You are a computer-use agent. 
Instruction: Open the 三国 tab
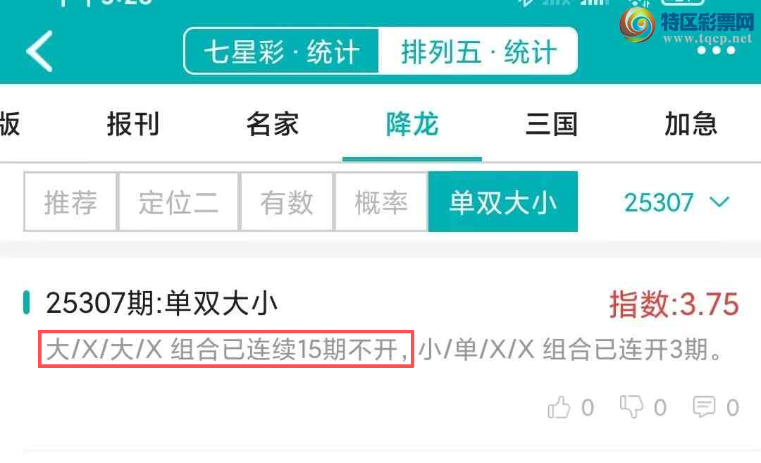[551, 124]
